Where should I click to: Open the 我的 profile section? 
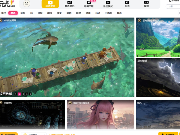pyautogui.click(x=147, y=4)
